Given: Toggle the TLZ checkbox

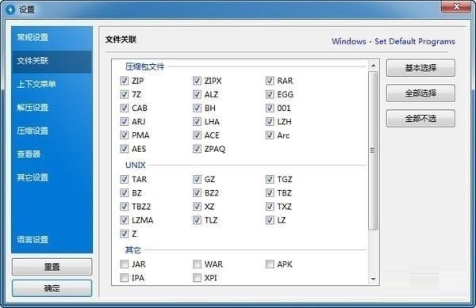Looking at the screenshot, I should click(x=197, y=220).
